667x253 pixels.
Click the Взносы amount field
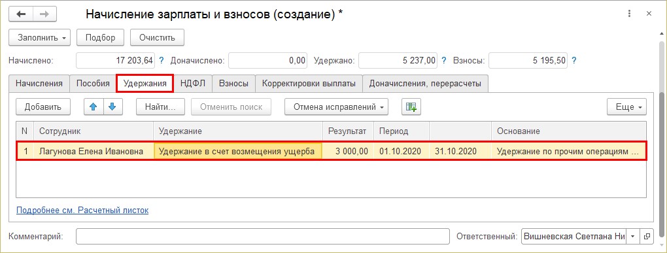pos(528,60)
